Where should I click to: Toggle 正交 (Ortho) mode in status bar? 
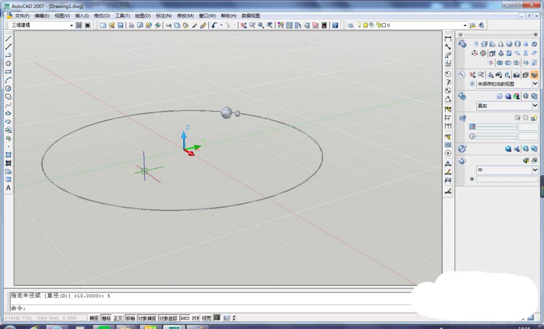pyautogui.click(x=118, y=318)
